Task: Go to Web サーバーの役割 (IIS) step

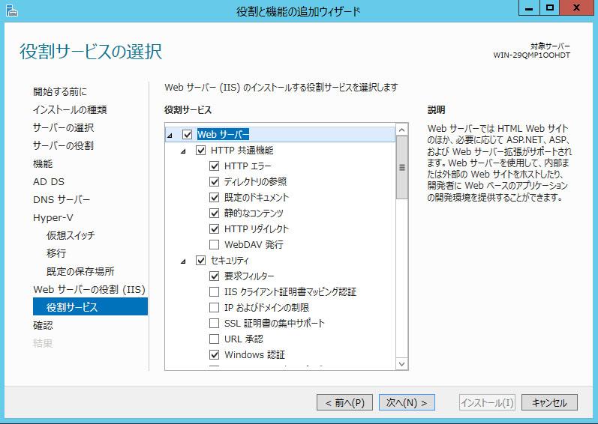Action: pyautogui.click(x=89, y=289)
